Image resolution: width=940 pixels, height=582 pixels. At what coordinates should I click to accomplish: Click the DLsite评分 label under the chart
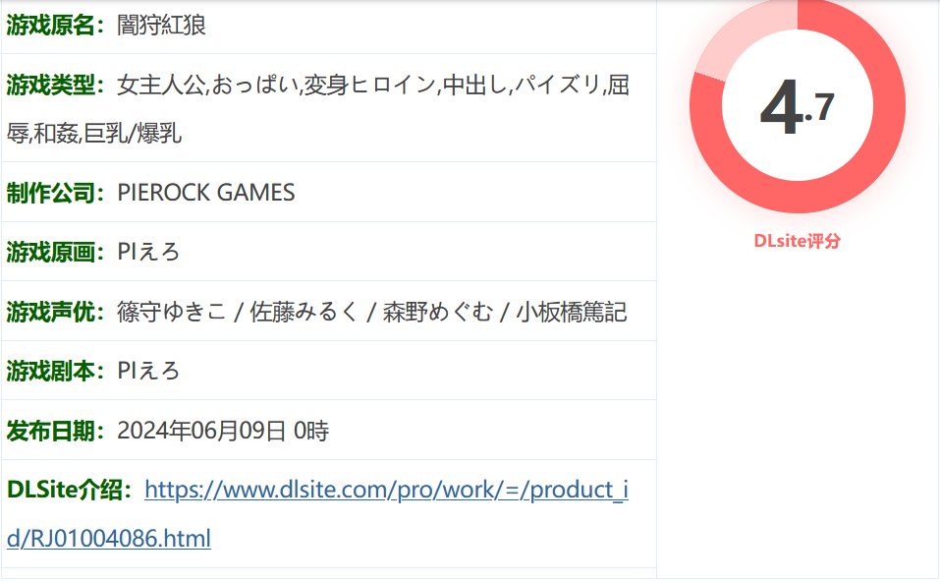coord(797,241)
